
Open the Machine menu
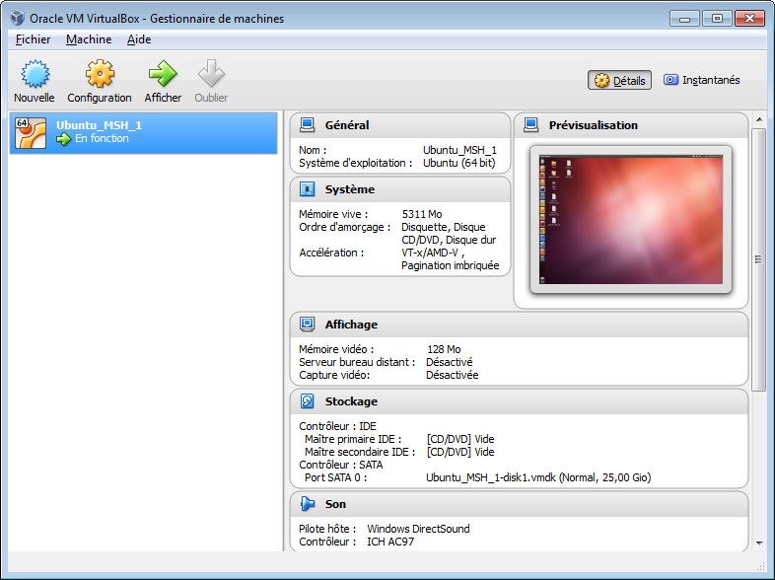(89, 39)
